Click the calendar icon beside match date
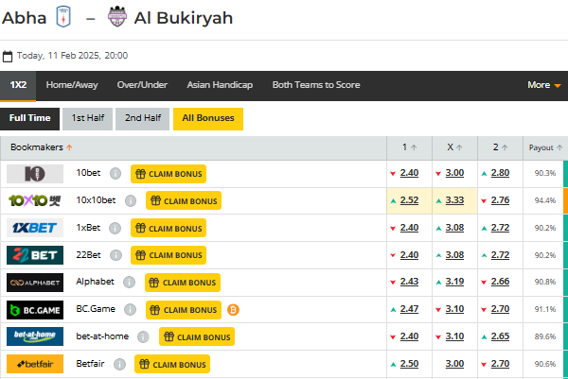 tap(8, 56)
